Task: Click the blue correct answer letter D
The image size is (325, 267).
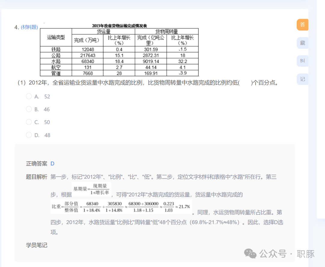Action: point(52,163)
